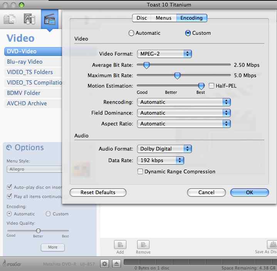277x271 pixels.
Task: Select Automatic encoding in Options panel
Action: (x=9, y=214)
